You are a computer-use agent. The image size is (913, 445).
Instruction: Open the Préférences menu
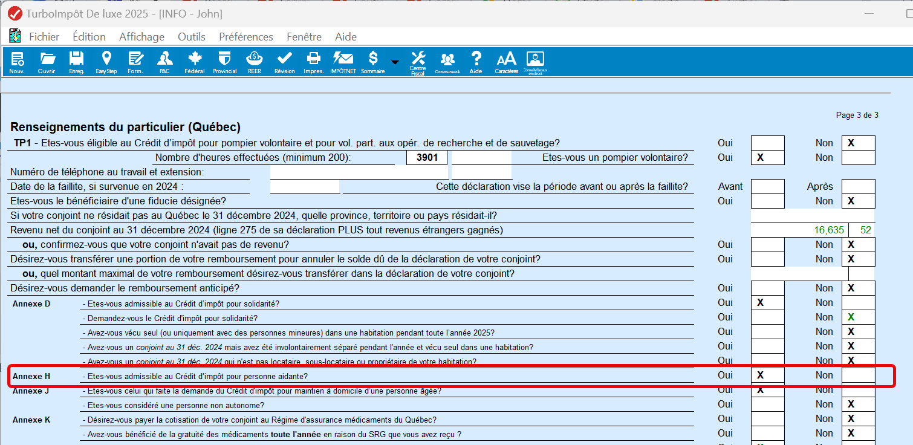pos(246,37)
